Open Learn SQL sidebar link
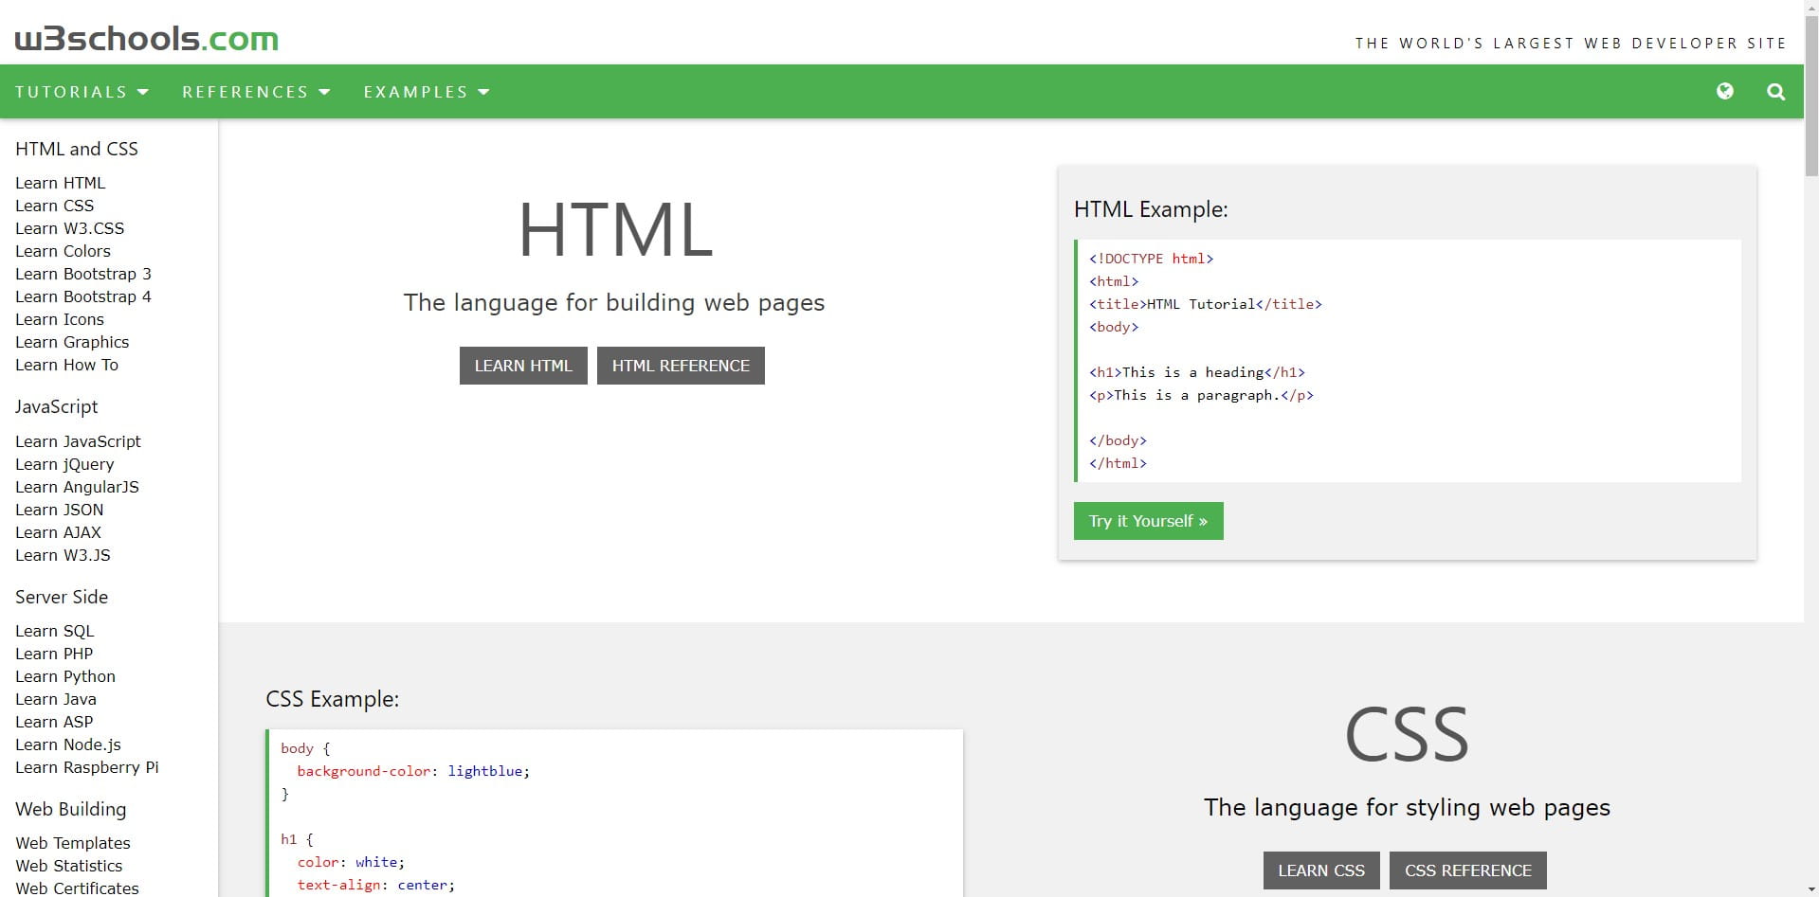Image resolution: width=1819 pixels, height=897 pixels. coord(55,631)
